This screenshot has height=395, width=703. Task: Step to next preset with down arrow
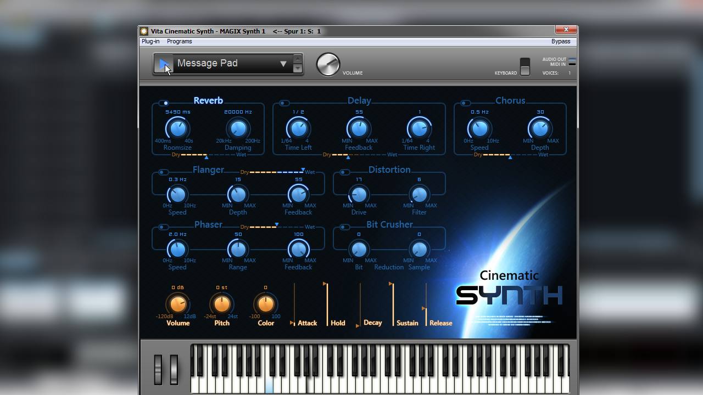(x=297, y=69)
